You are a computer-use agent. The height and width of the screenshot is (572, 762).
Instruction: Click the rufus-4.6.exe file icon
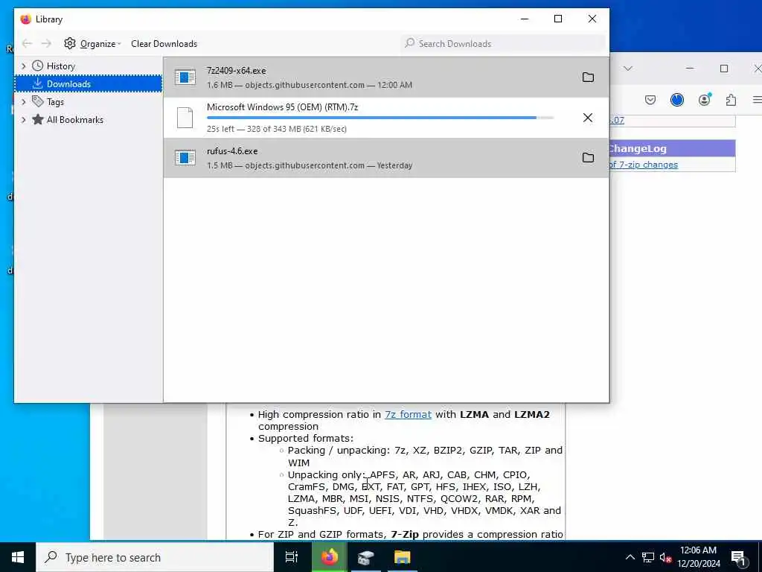(x=185, y=158)
